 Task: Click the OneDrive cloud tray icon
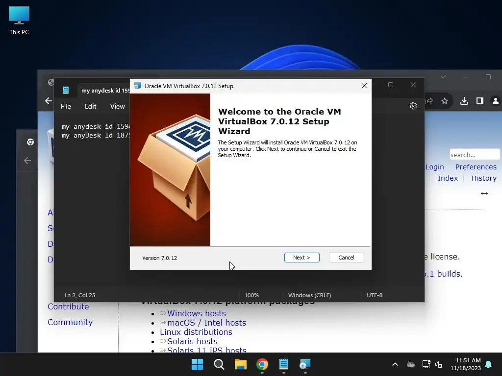point(411,364)
